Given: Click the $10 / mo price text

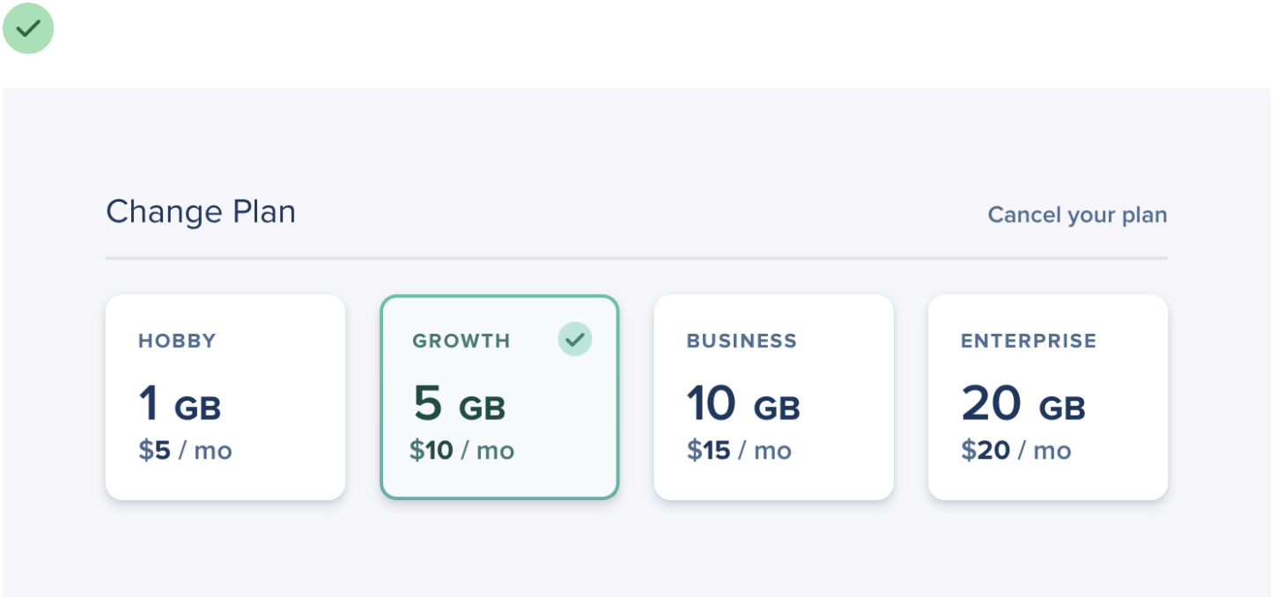Looking at the screenshot, I should (461, 451).
